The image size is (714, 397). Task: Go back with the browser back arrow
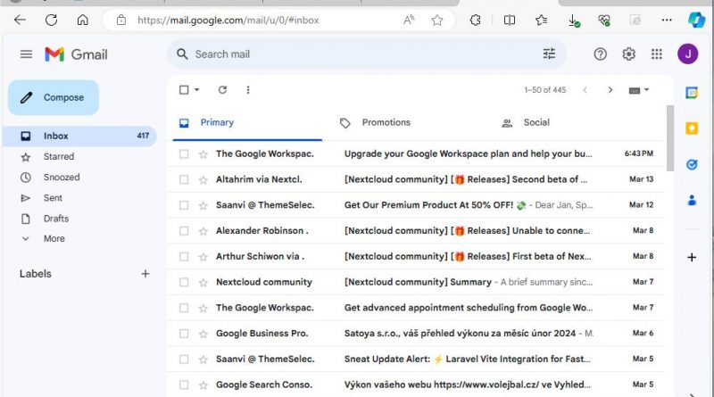(x=20, y=20)
